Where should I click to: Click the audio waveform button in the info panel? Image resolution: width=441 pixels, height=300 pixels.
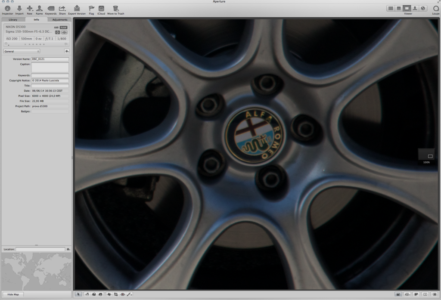pos(64,32)
